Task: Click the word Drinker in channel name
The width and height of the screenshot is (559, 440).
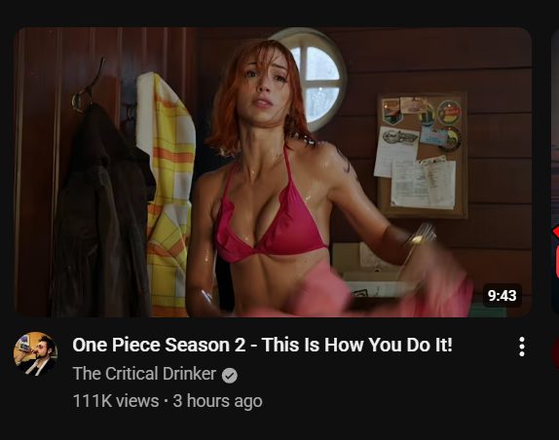Action: point(189,374)
